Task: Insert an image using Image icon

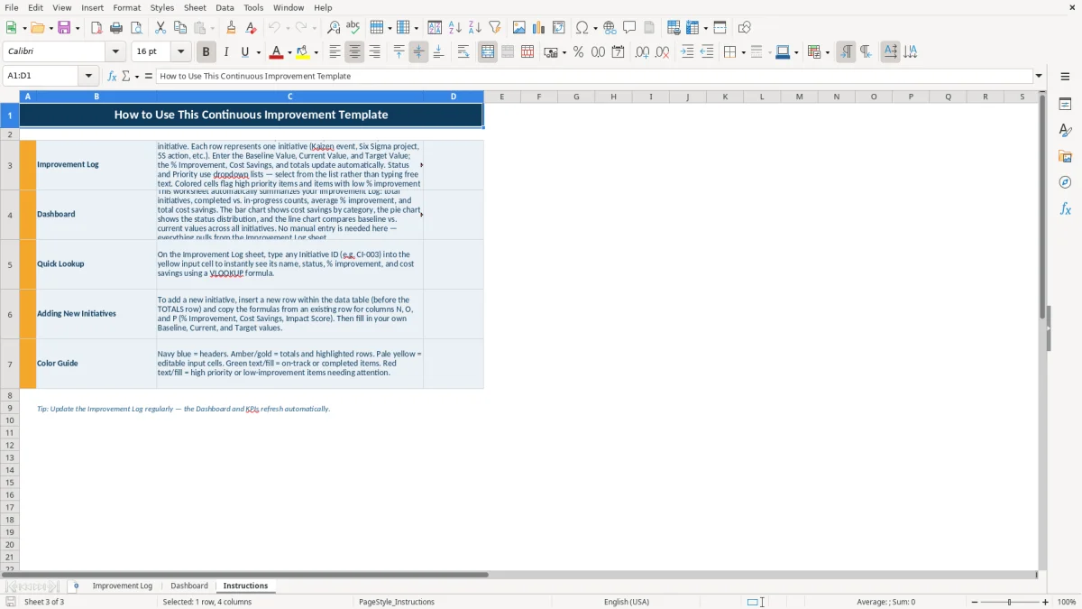Action: click(x=519, y=28)
